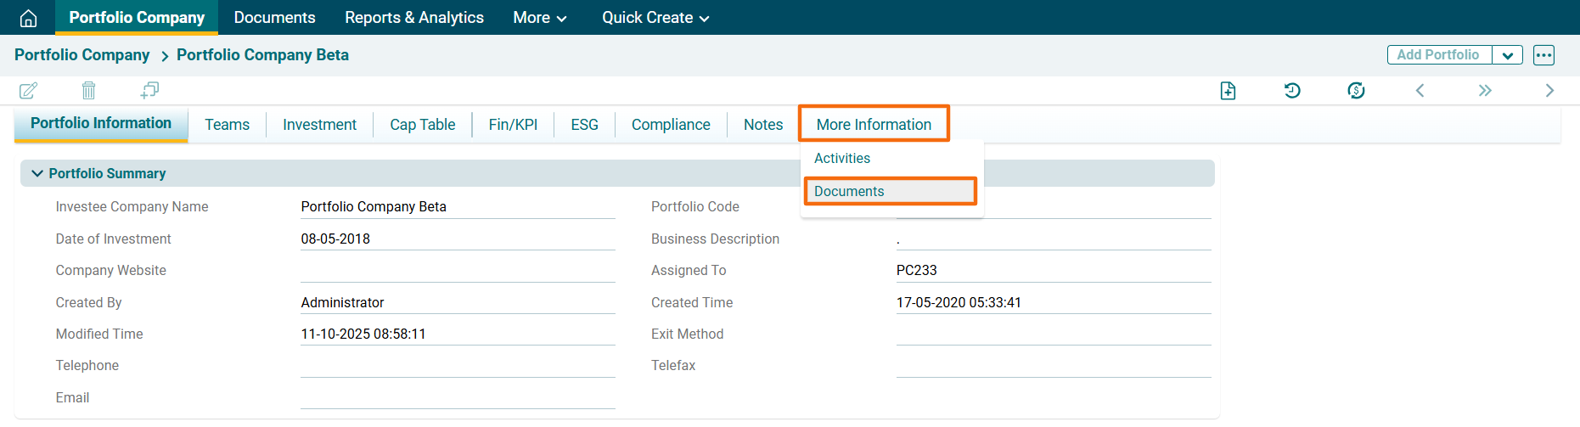
Task: Expand the More menu in navigation bar
Action: pyautogui.click(x=540, y=18)
